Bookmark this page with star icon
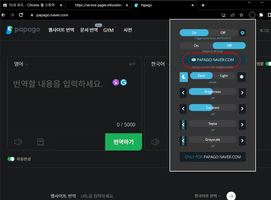This screenshot has width=271, height=200. 241,15
